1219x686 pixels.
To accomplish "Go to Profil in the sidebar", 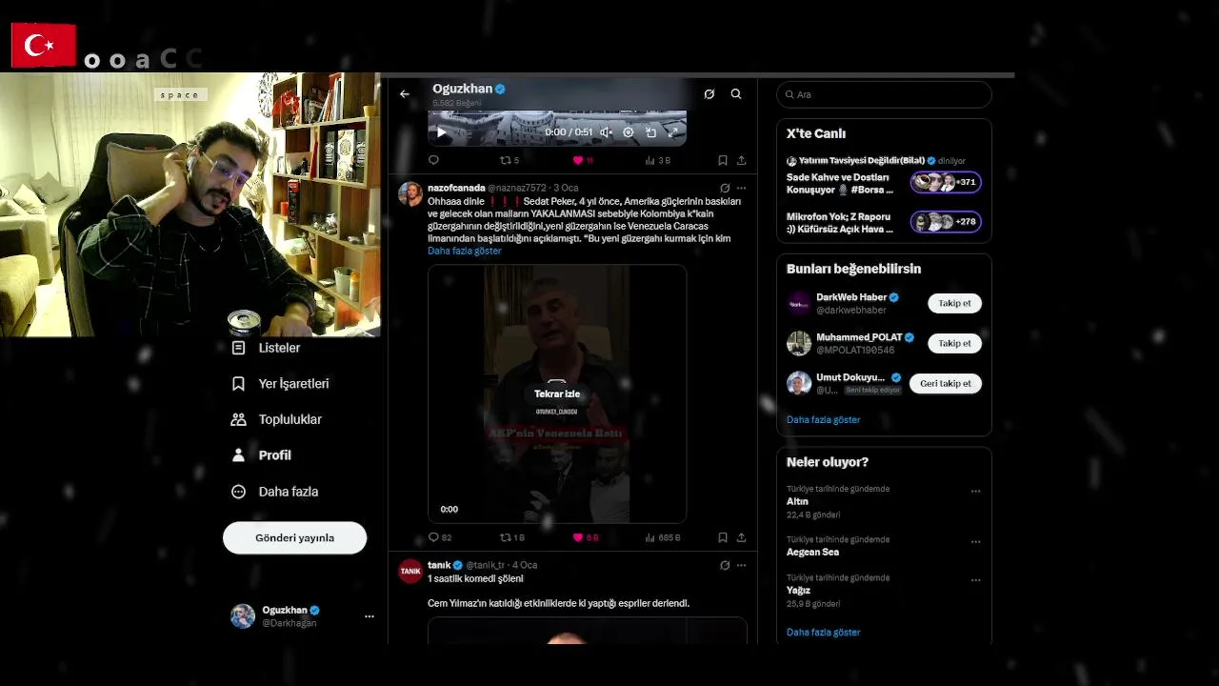I will pos(262,455).
